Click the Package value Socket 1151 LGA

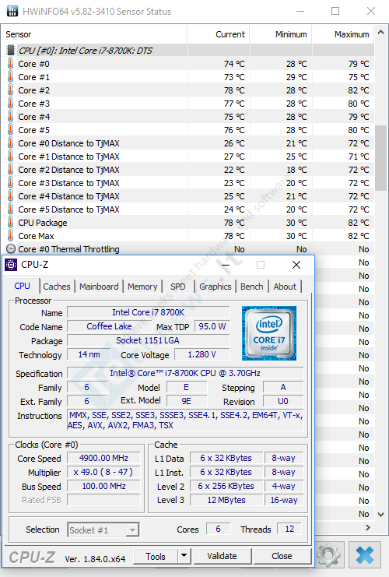click(x=149, y=340)
